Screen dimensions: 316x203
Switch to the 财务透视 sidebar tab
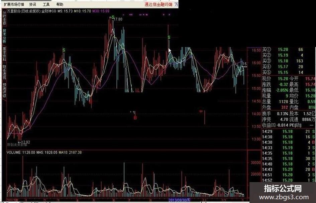[x=4, y=72]
